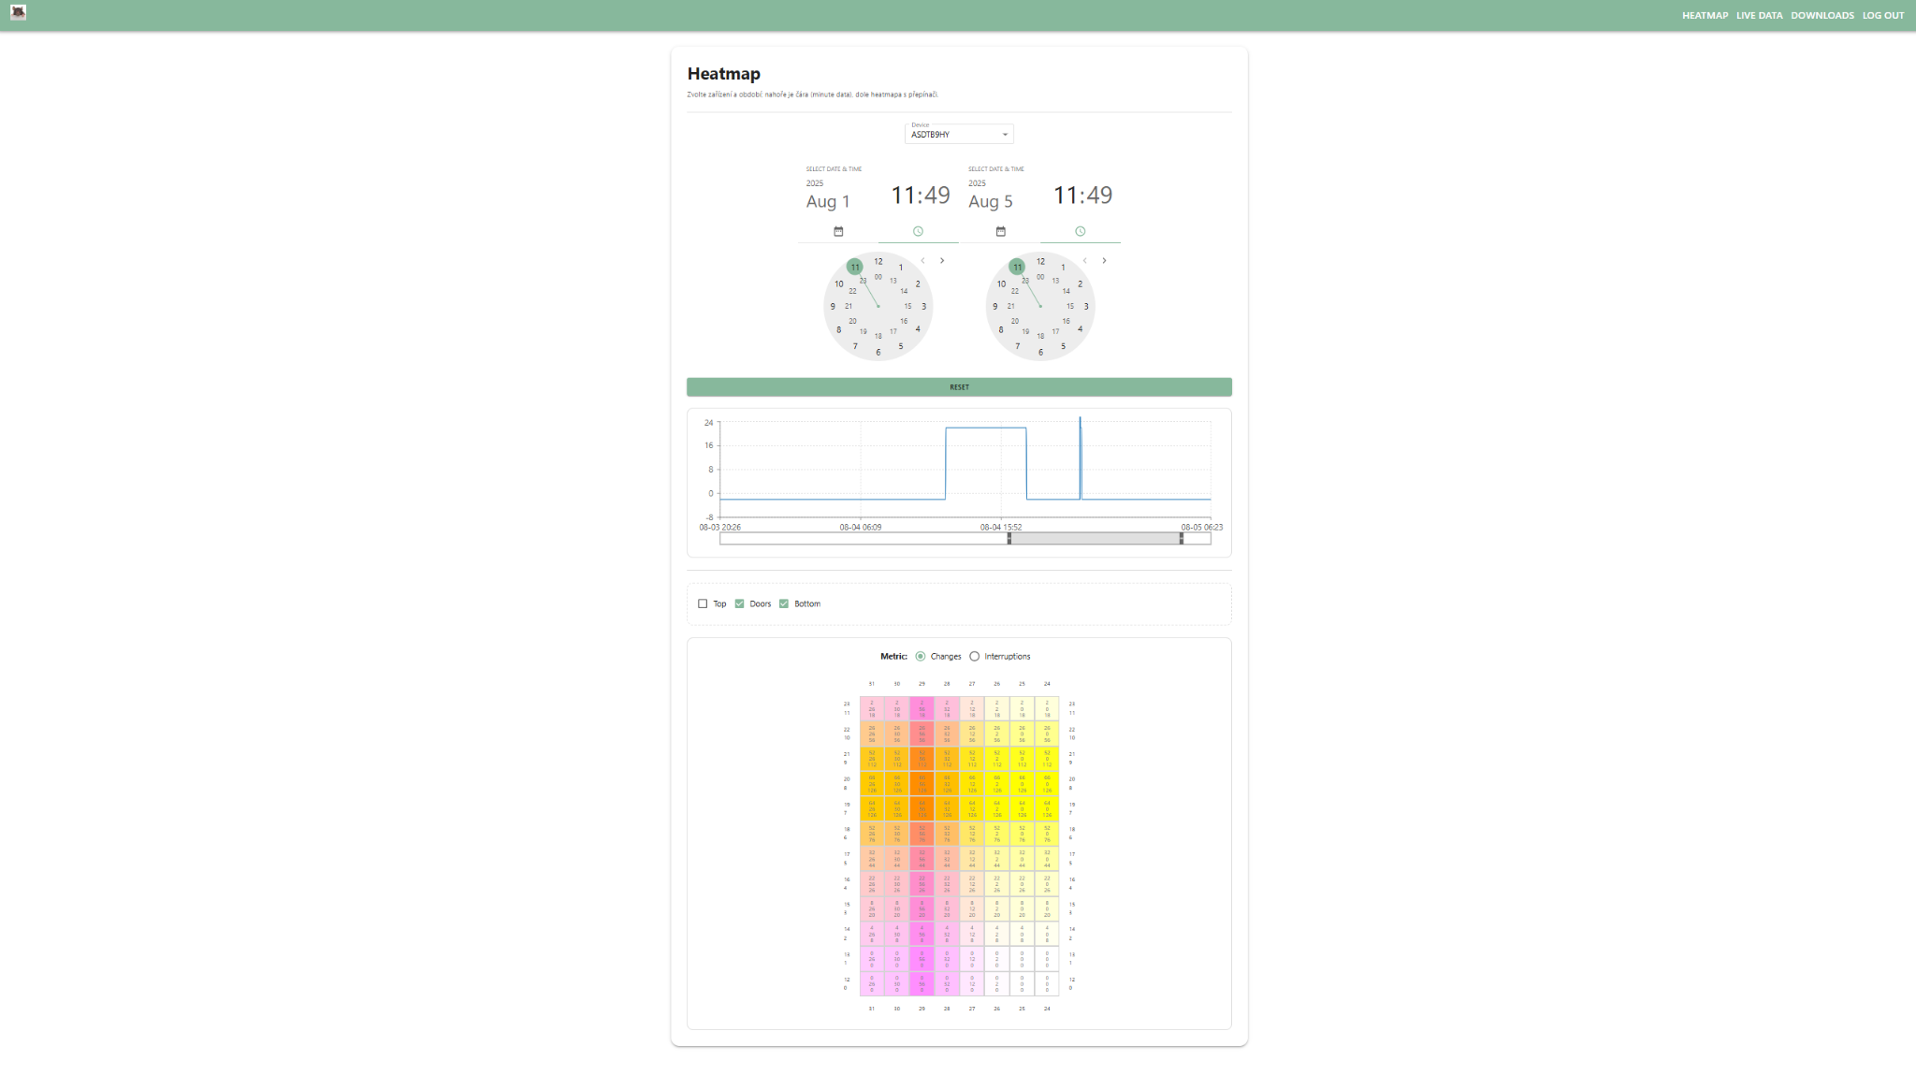Click heatmap cell at column 25, row 20

1022,784
